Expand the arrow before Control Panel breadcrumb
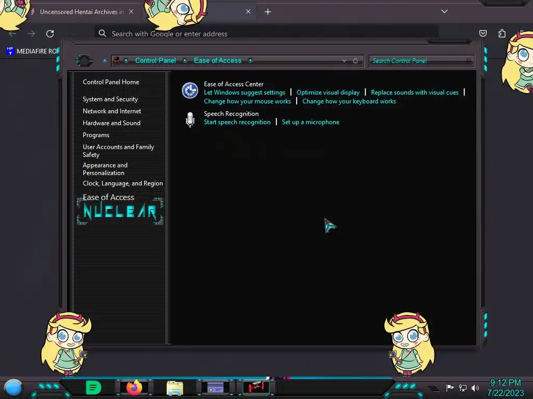Image resolution: width=533 pixels, height=399 pixels. 126,60
